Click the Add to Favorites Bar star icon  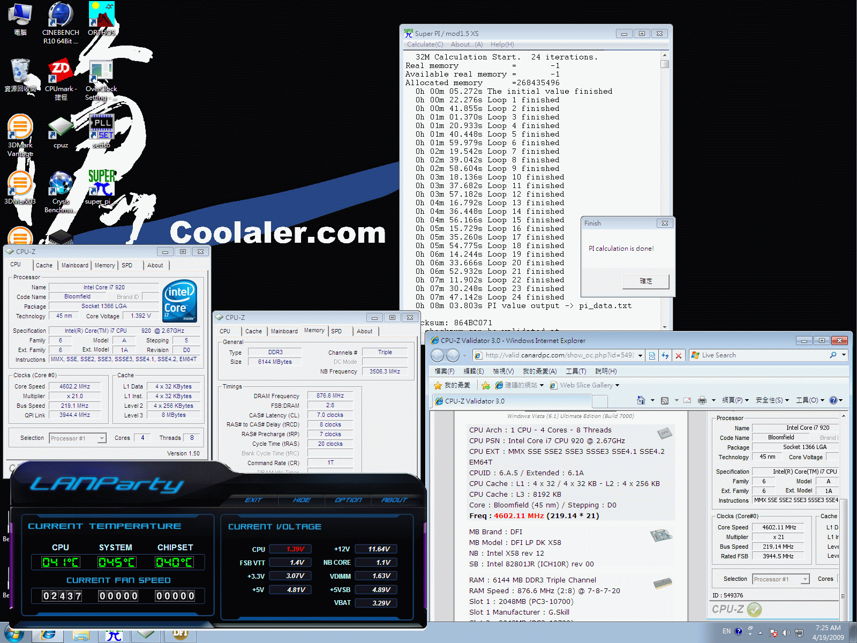[x=486, y=385]
